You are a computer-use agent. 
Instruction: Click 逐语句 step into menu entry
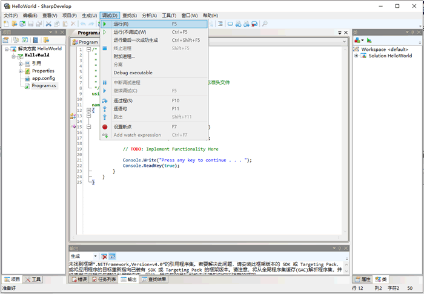pos(123,109)
